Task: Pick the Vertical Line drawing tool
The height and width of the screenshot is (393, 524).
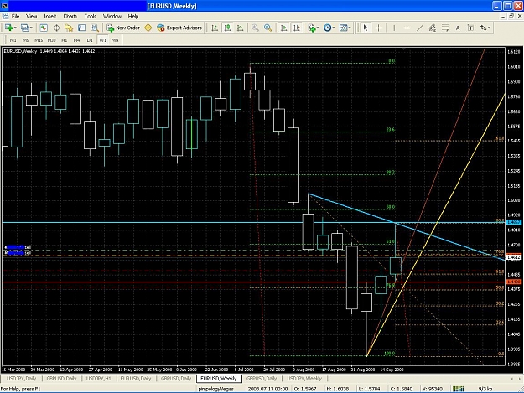Action: (x=394, y=28)
